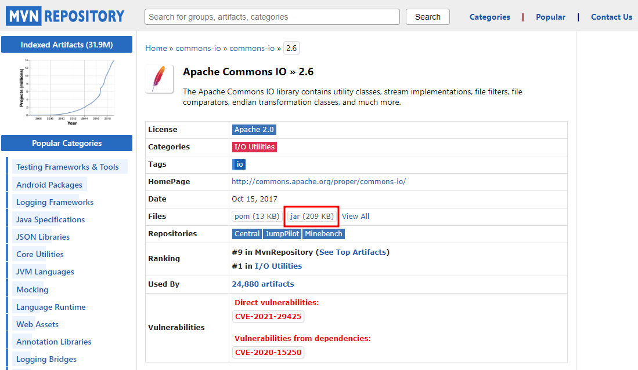638x370 pixels.
Task: Open the Minebench repository badge
Action: pos(323,234)
